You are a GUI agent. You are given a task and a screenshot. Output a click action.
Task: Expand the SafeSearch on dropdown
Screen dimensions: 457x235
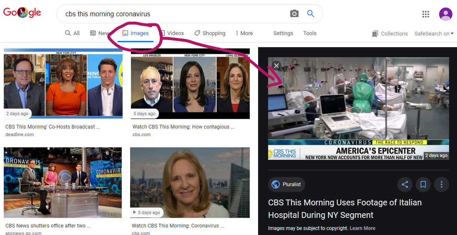coord(434,34)
